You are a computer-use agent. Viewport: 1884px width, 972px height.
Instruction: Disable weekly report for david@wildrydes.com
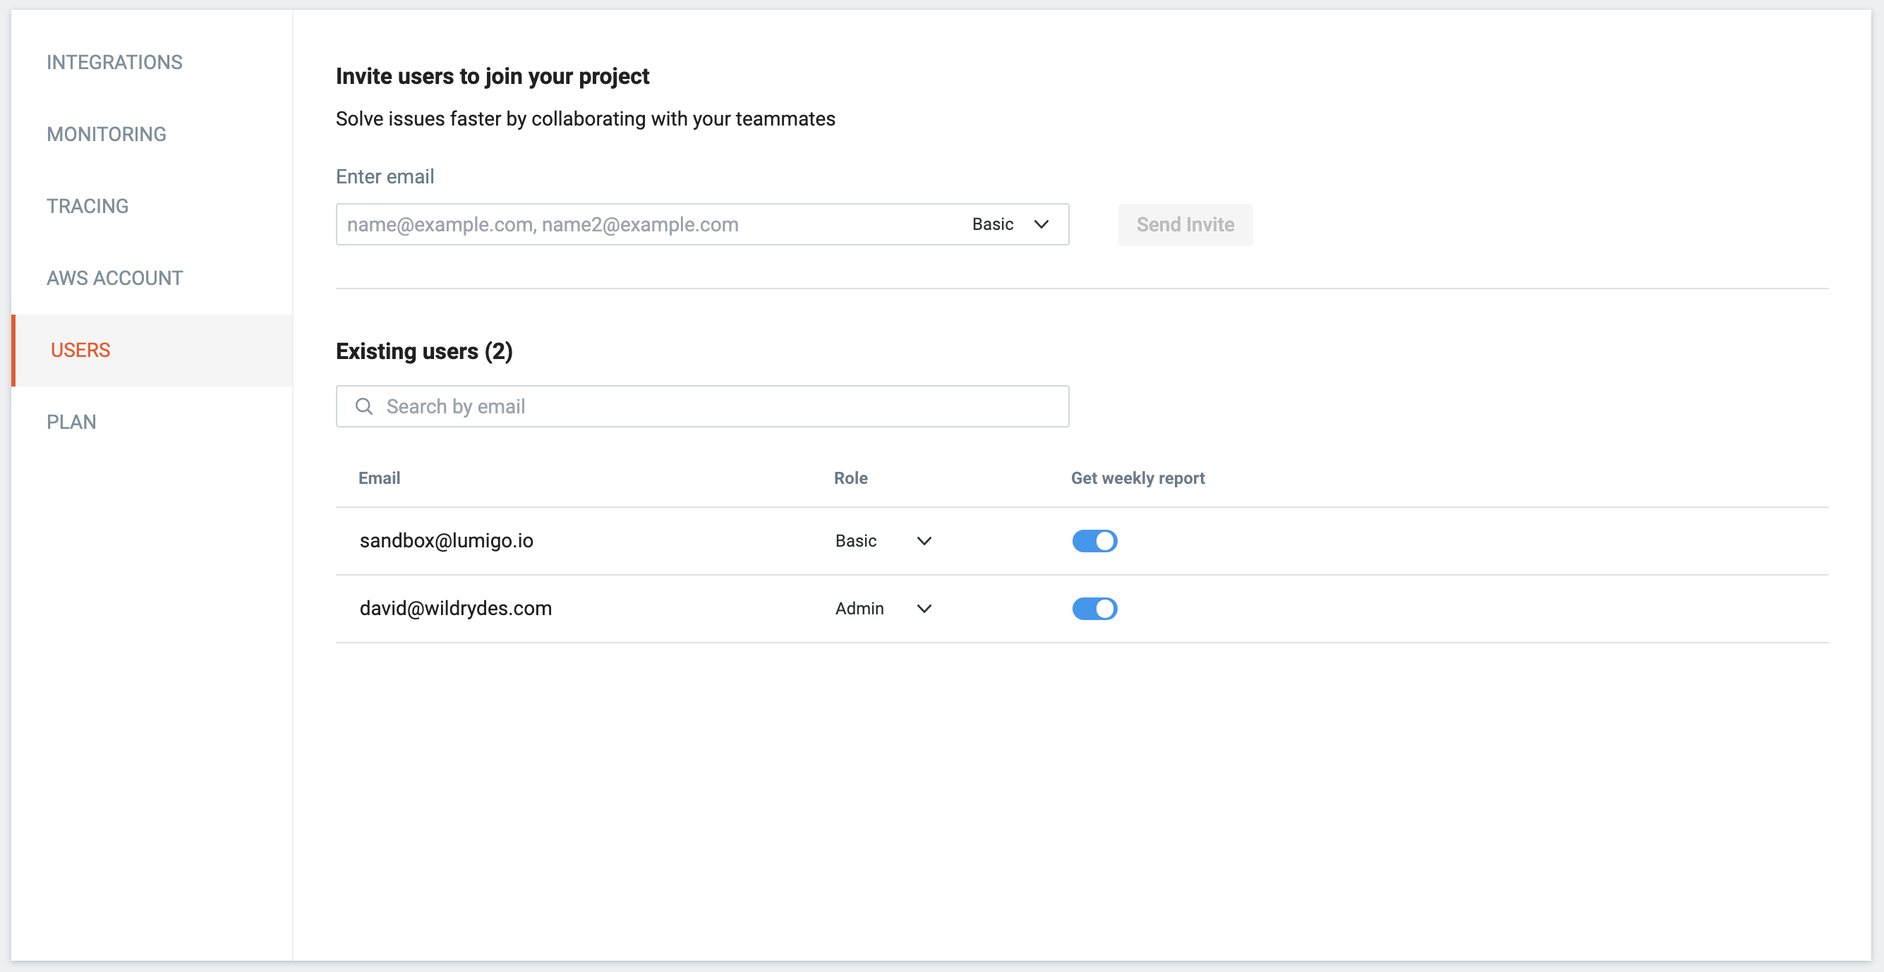point(1094,609)
